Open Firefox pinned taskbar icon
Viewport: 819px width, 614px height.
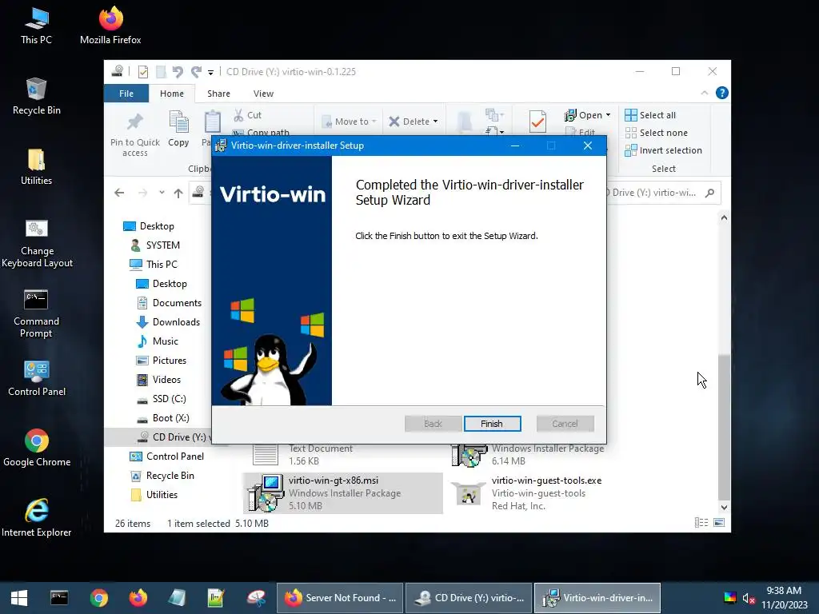coord(138,598)
